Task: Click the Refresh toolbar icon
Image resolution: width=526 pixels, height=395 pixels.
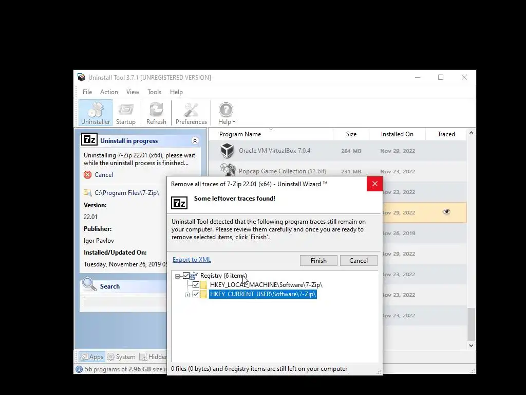Action: tap(156, 113)
